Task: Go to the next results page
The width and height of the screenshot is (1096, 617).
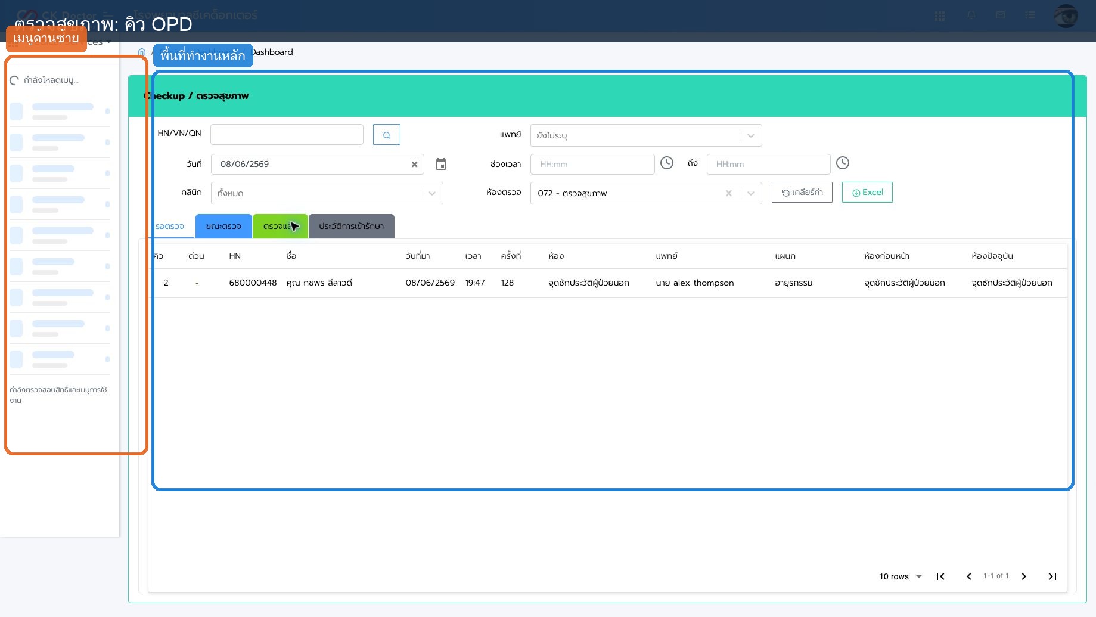Action: coord(1024,576)
